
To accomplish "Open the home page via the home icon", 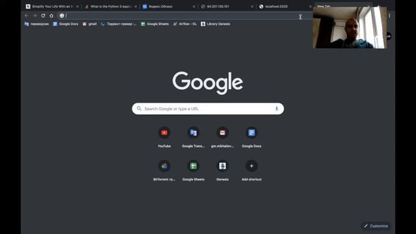I will (x=51, y=16).
